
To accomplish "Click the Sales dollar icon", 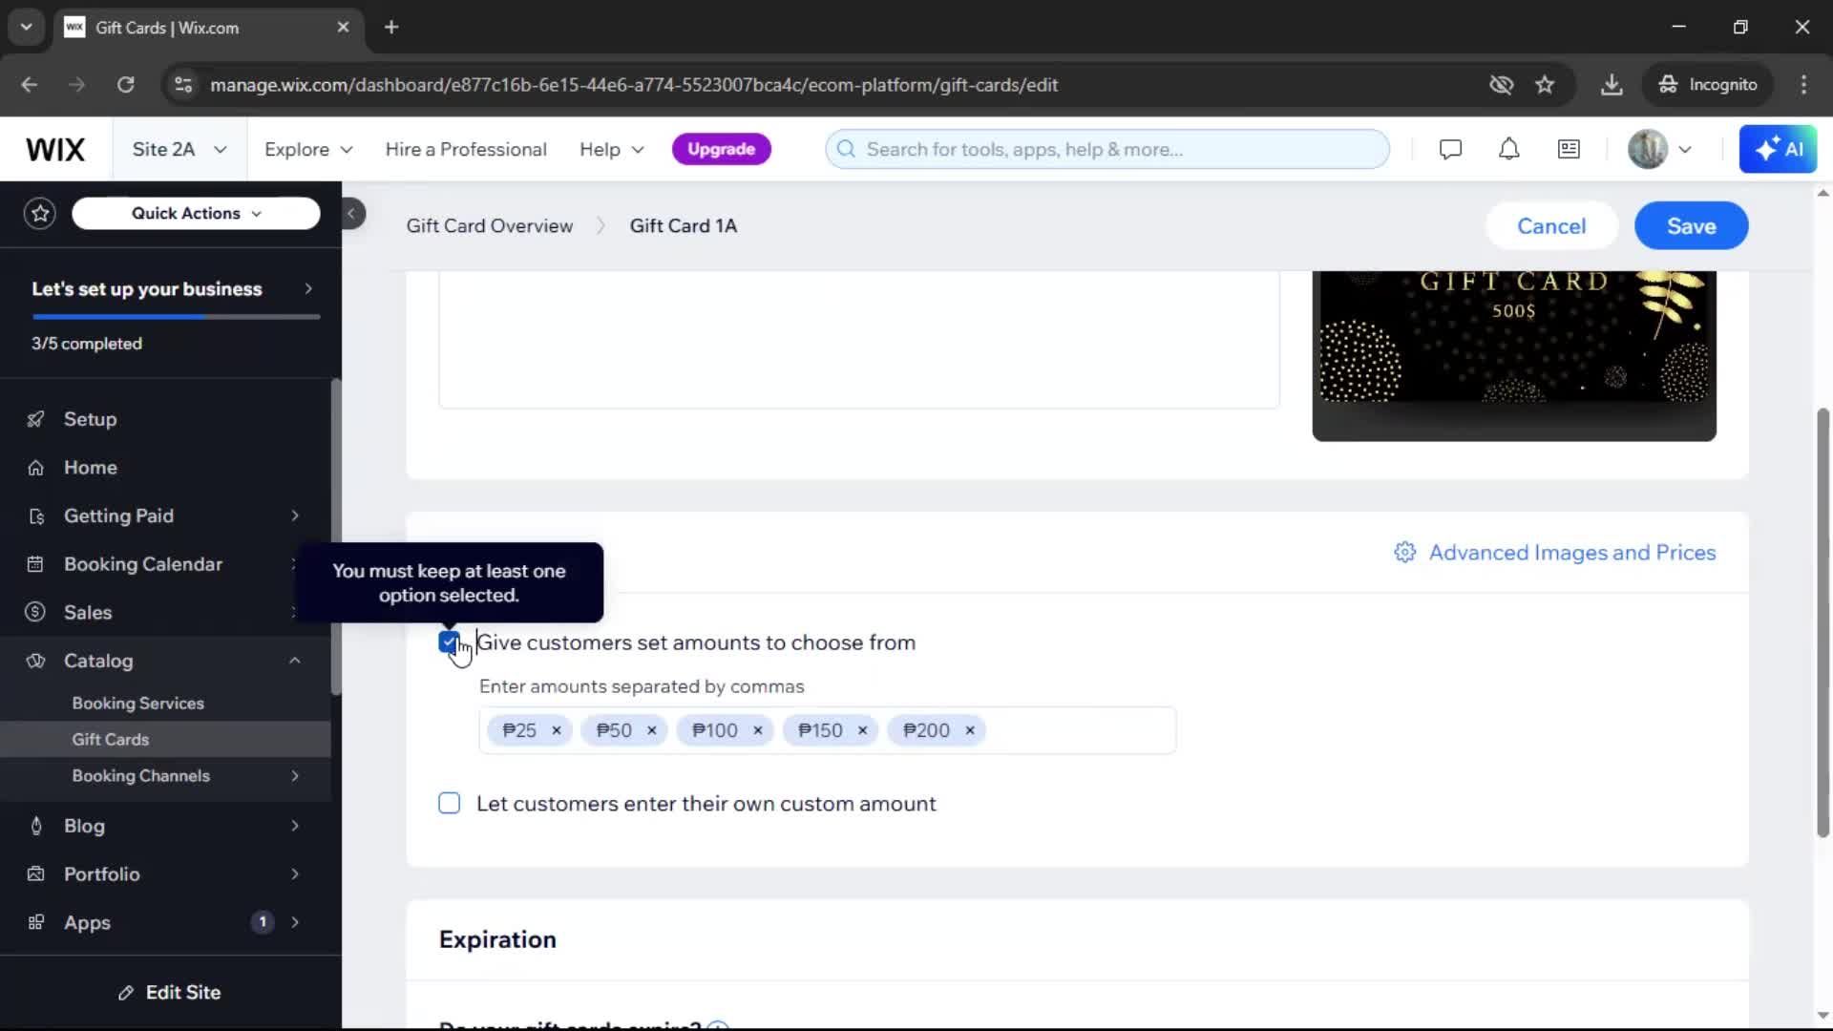I will coord(35,613).
